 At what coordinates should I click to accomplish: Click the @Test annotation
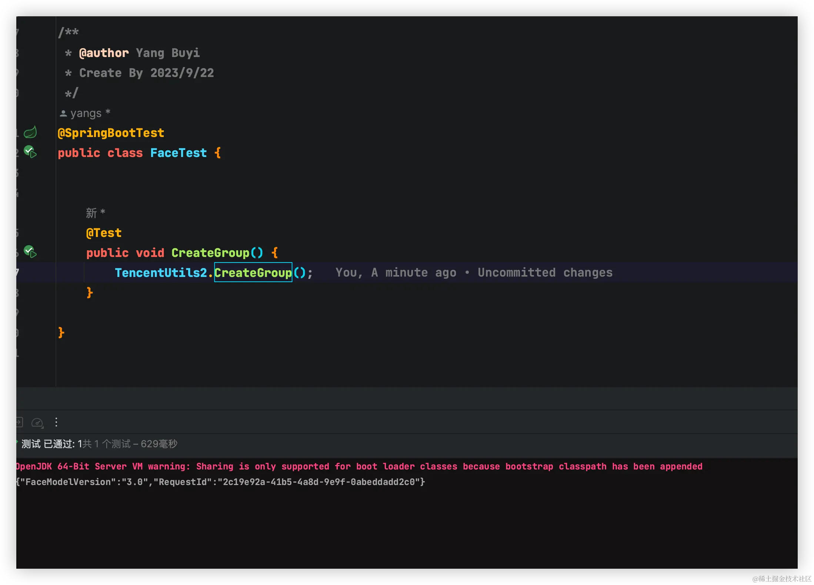pyautogui.click(x=104, y=233)
